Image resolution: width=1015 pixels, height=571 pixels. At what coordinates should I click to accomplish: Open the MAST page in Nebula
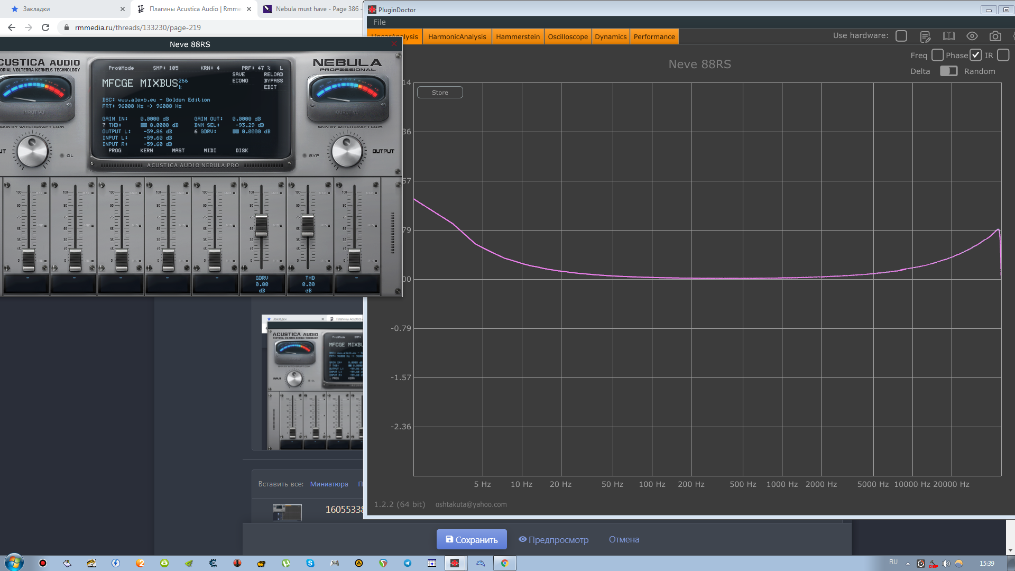point(178,151)
